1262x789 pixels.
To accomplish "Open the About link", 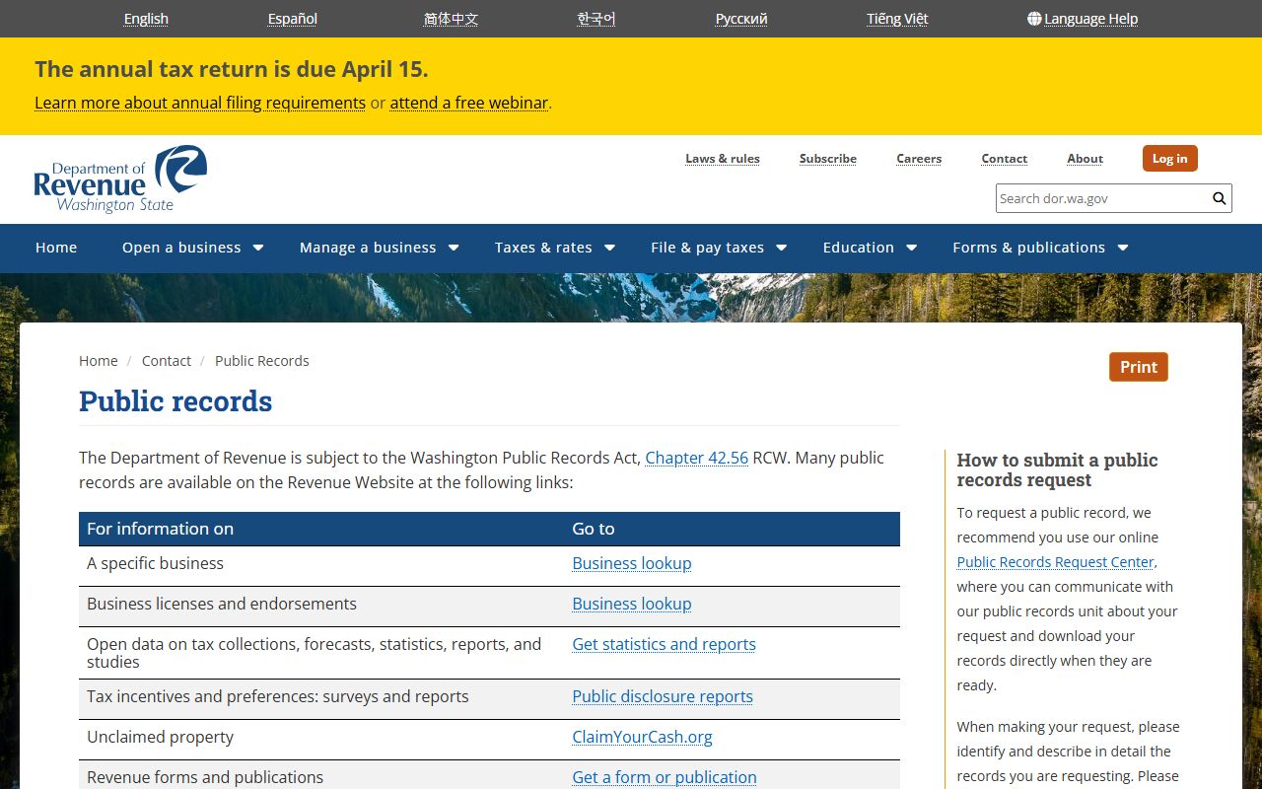I will (x=1085, y=159).
